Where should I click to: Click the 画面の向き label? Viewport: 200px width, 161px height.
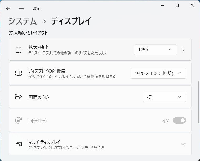39,97
